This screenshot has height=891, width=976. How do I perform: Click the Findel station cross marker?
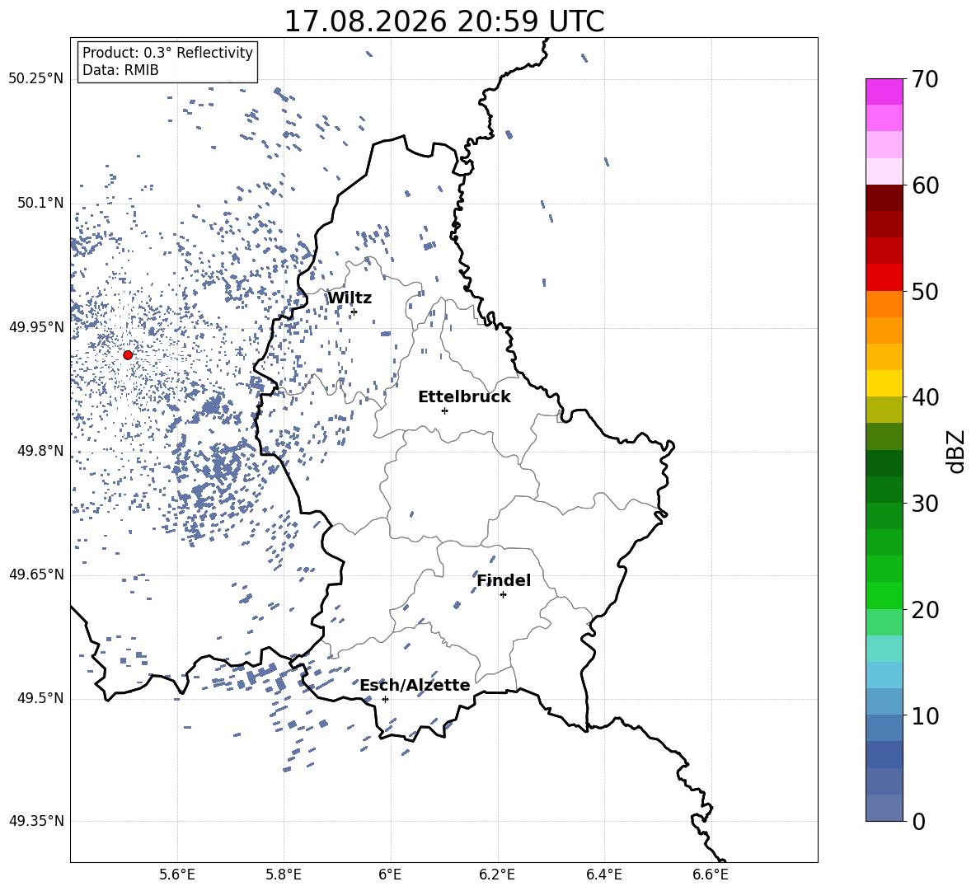click(x=503, y=595)
